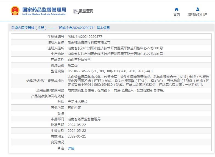
Task: Click the 注册证编号 row label
Action: click(x=56, y=36)
